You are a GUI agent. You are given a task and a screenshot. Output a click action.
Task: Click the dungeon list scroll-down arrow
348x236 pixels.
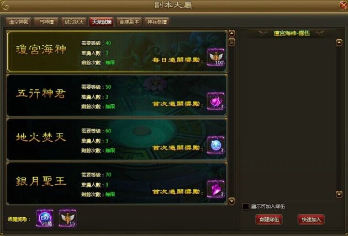pos(231,201)
